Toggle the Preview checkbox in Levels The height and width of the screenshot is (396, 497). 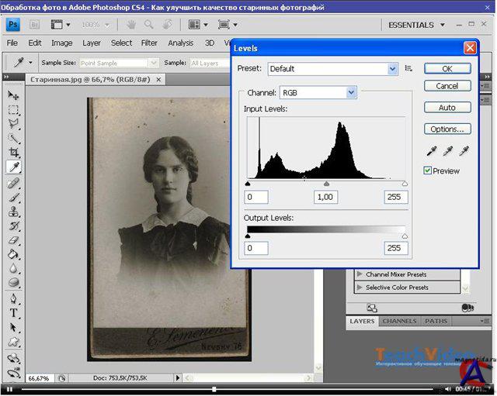(428, 170)
